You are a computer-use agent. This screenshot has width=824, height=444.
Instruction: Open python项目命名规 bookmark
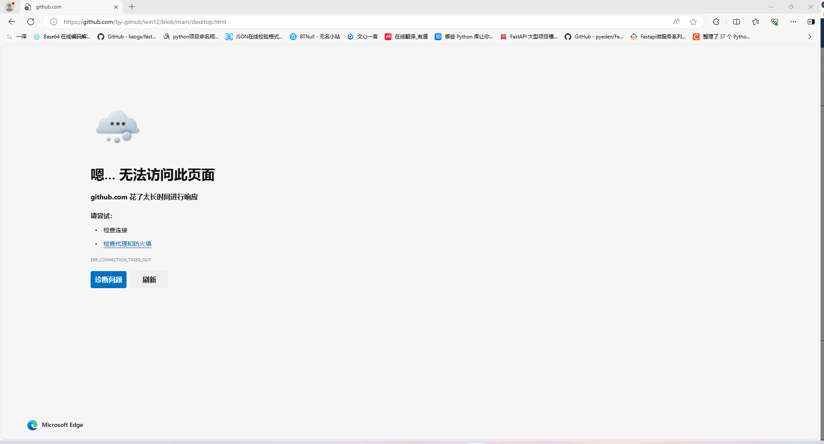click(191, 37)
